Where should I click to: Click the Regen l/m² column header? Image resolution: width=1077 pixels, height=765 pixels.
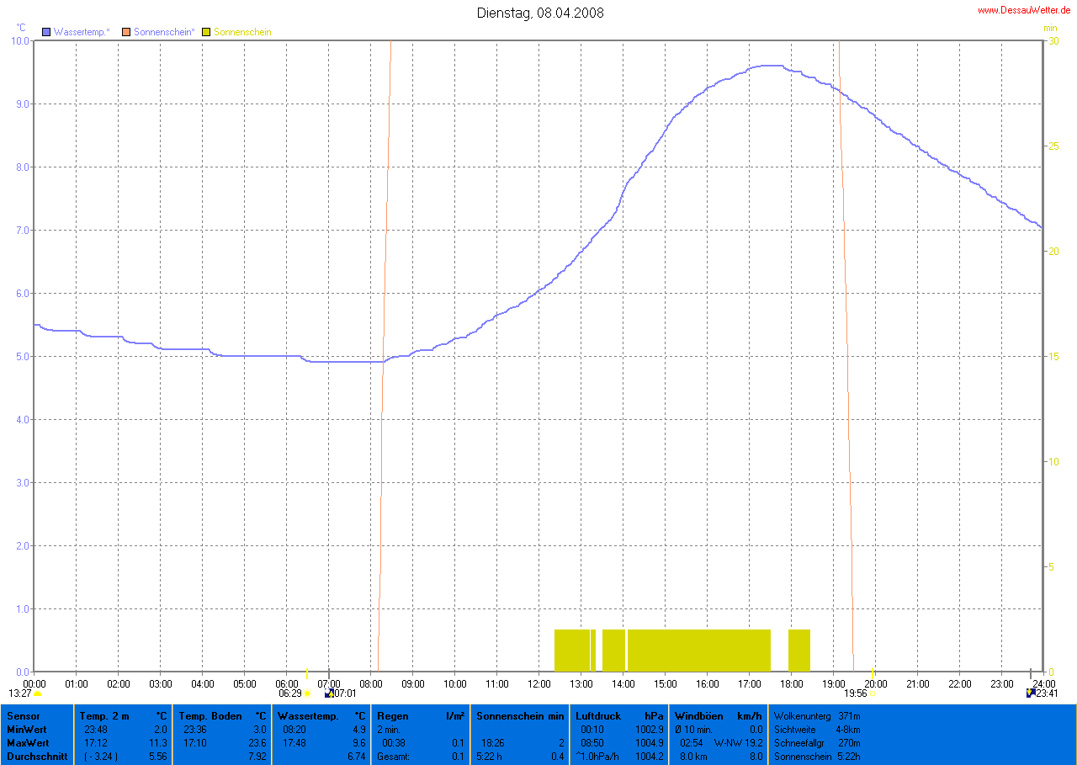click(x=393, y=716)
